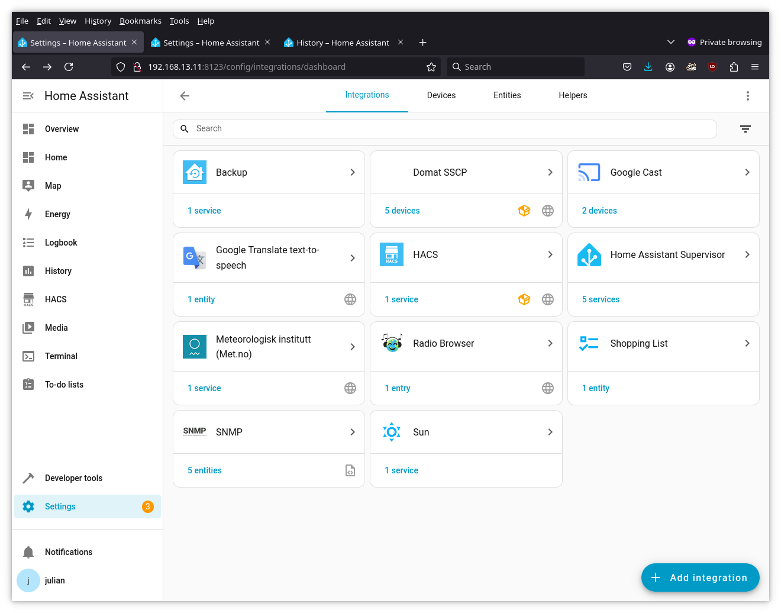Click the YAML file icon on SNMP card
781x613 pixels.
tap(350, 470)
